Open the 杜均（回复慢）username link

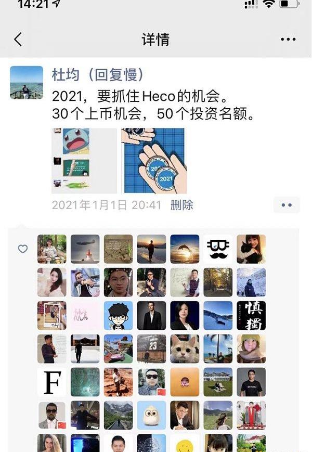pos(98,75)
